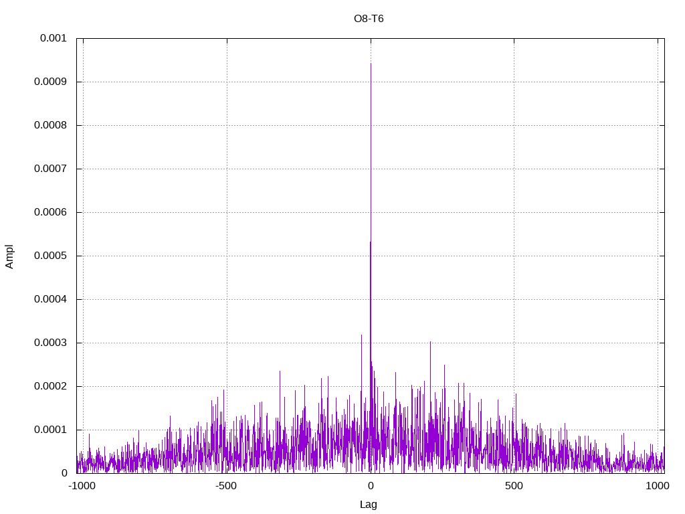Click the Lag x-axis label
Image resolution: width=685 pixels, height=514 pixels.
point(369,505)
